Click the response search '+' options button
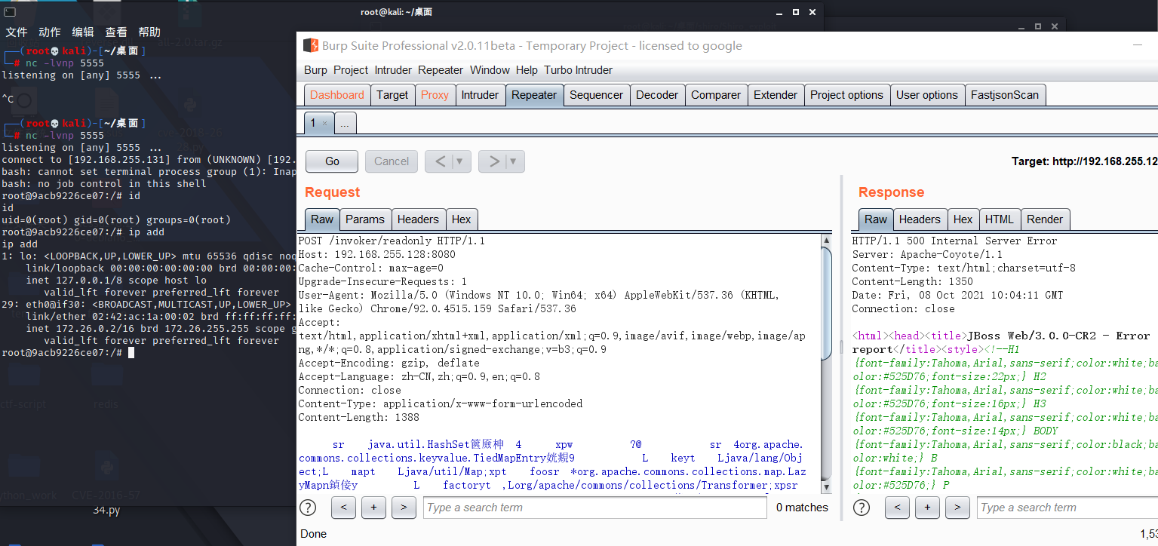The height and width of the screenshot is (546, 1158). coord(927,508)
